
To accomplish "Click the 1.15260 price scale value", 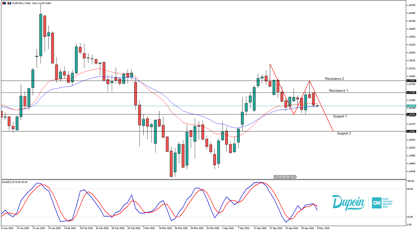I will pyautogui.click(x=411, y=148).
